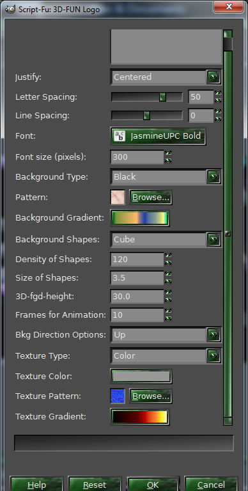Click the Letter Spacing slider handle
248x491 pixels.
point(162,97)
